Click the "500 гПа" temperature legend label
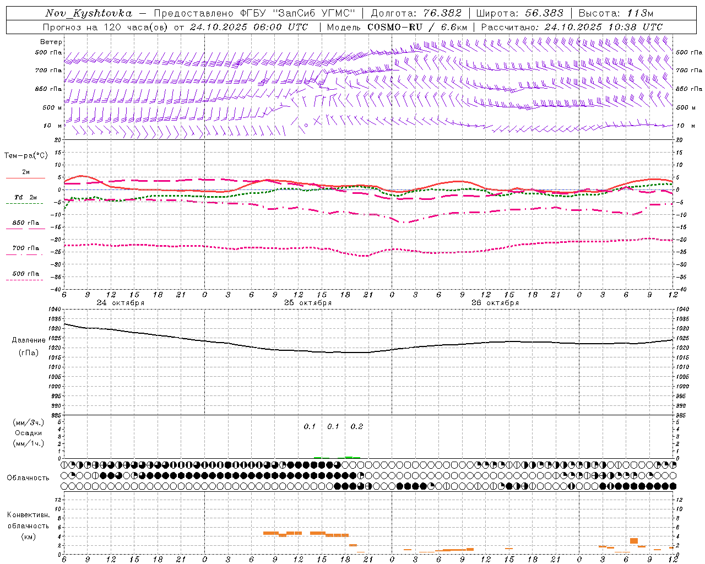705x564 pixels. coord(26,274)
